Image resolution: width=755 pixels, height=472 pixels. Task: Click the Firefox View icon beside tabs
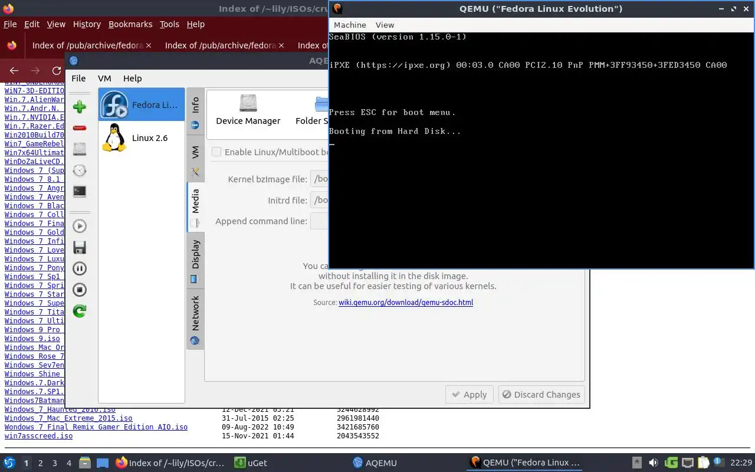tap(12, 45)
